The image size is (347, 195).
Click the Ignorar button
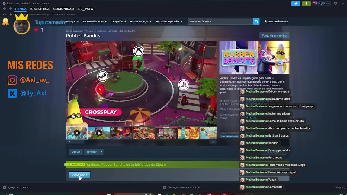click(x=92, y=152)
